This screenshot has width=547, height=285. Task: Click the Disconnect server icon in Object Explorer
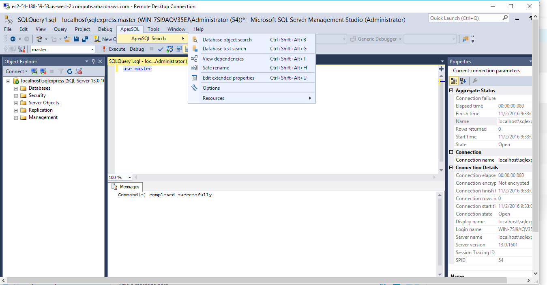click(x=43, y=71)
